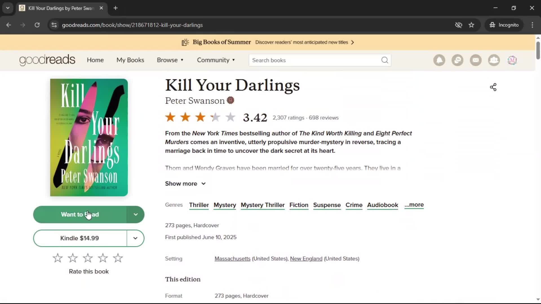Click the search magnifier icon
The image size is (541, 304).
385,60
